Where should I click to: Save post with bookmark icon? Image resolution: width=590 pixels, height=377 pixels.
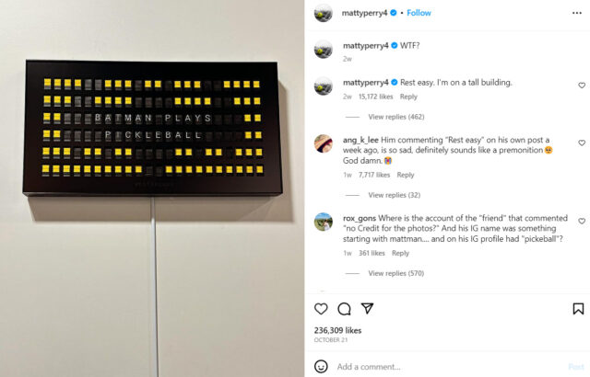[x=578, y=309]
